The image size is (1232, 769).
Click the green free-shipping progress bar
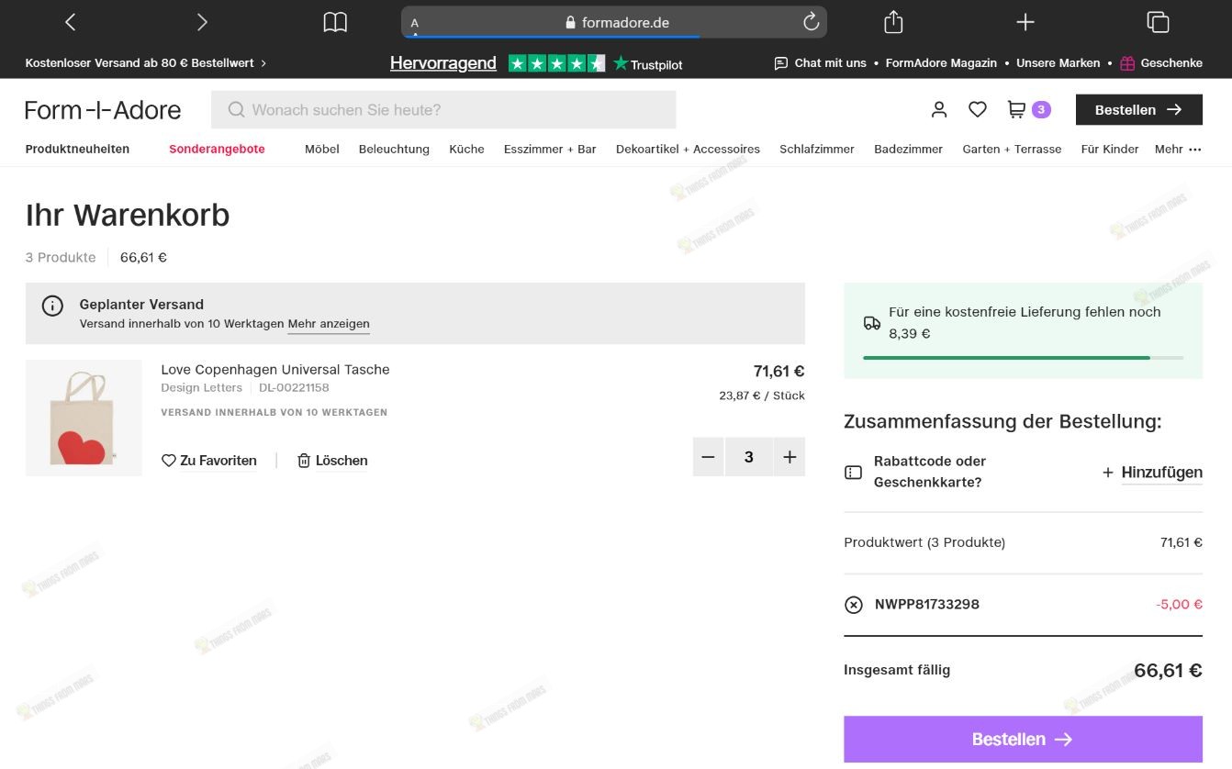point(1023,358)
